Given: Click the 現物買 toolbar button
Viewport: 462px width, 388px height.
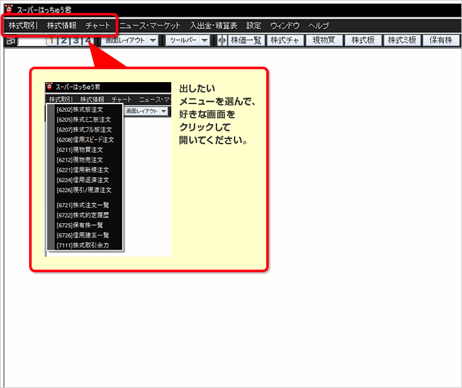Looking at the screenshot, I should [324, 40].
